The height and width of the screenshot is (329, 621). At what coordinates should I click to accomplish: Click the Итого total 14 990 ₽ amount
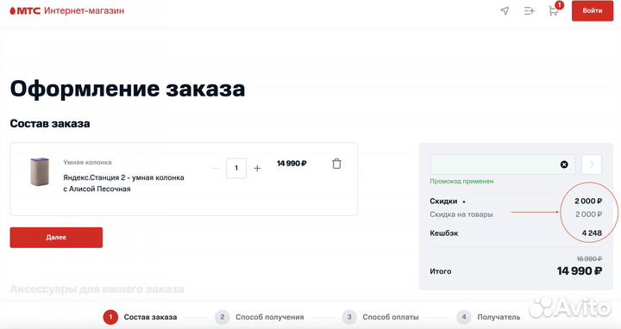point(580,271)
